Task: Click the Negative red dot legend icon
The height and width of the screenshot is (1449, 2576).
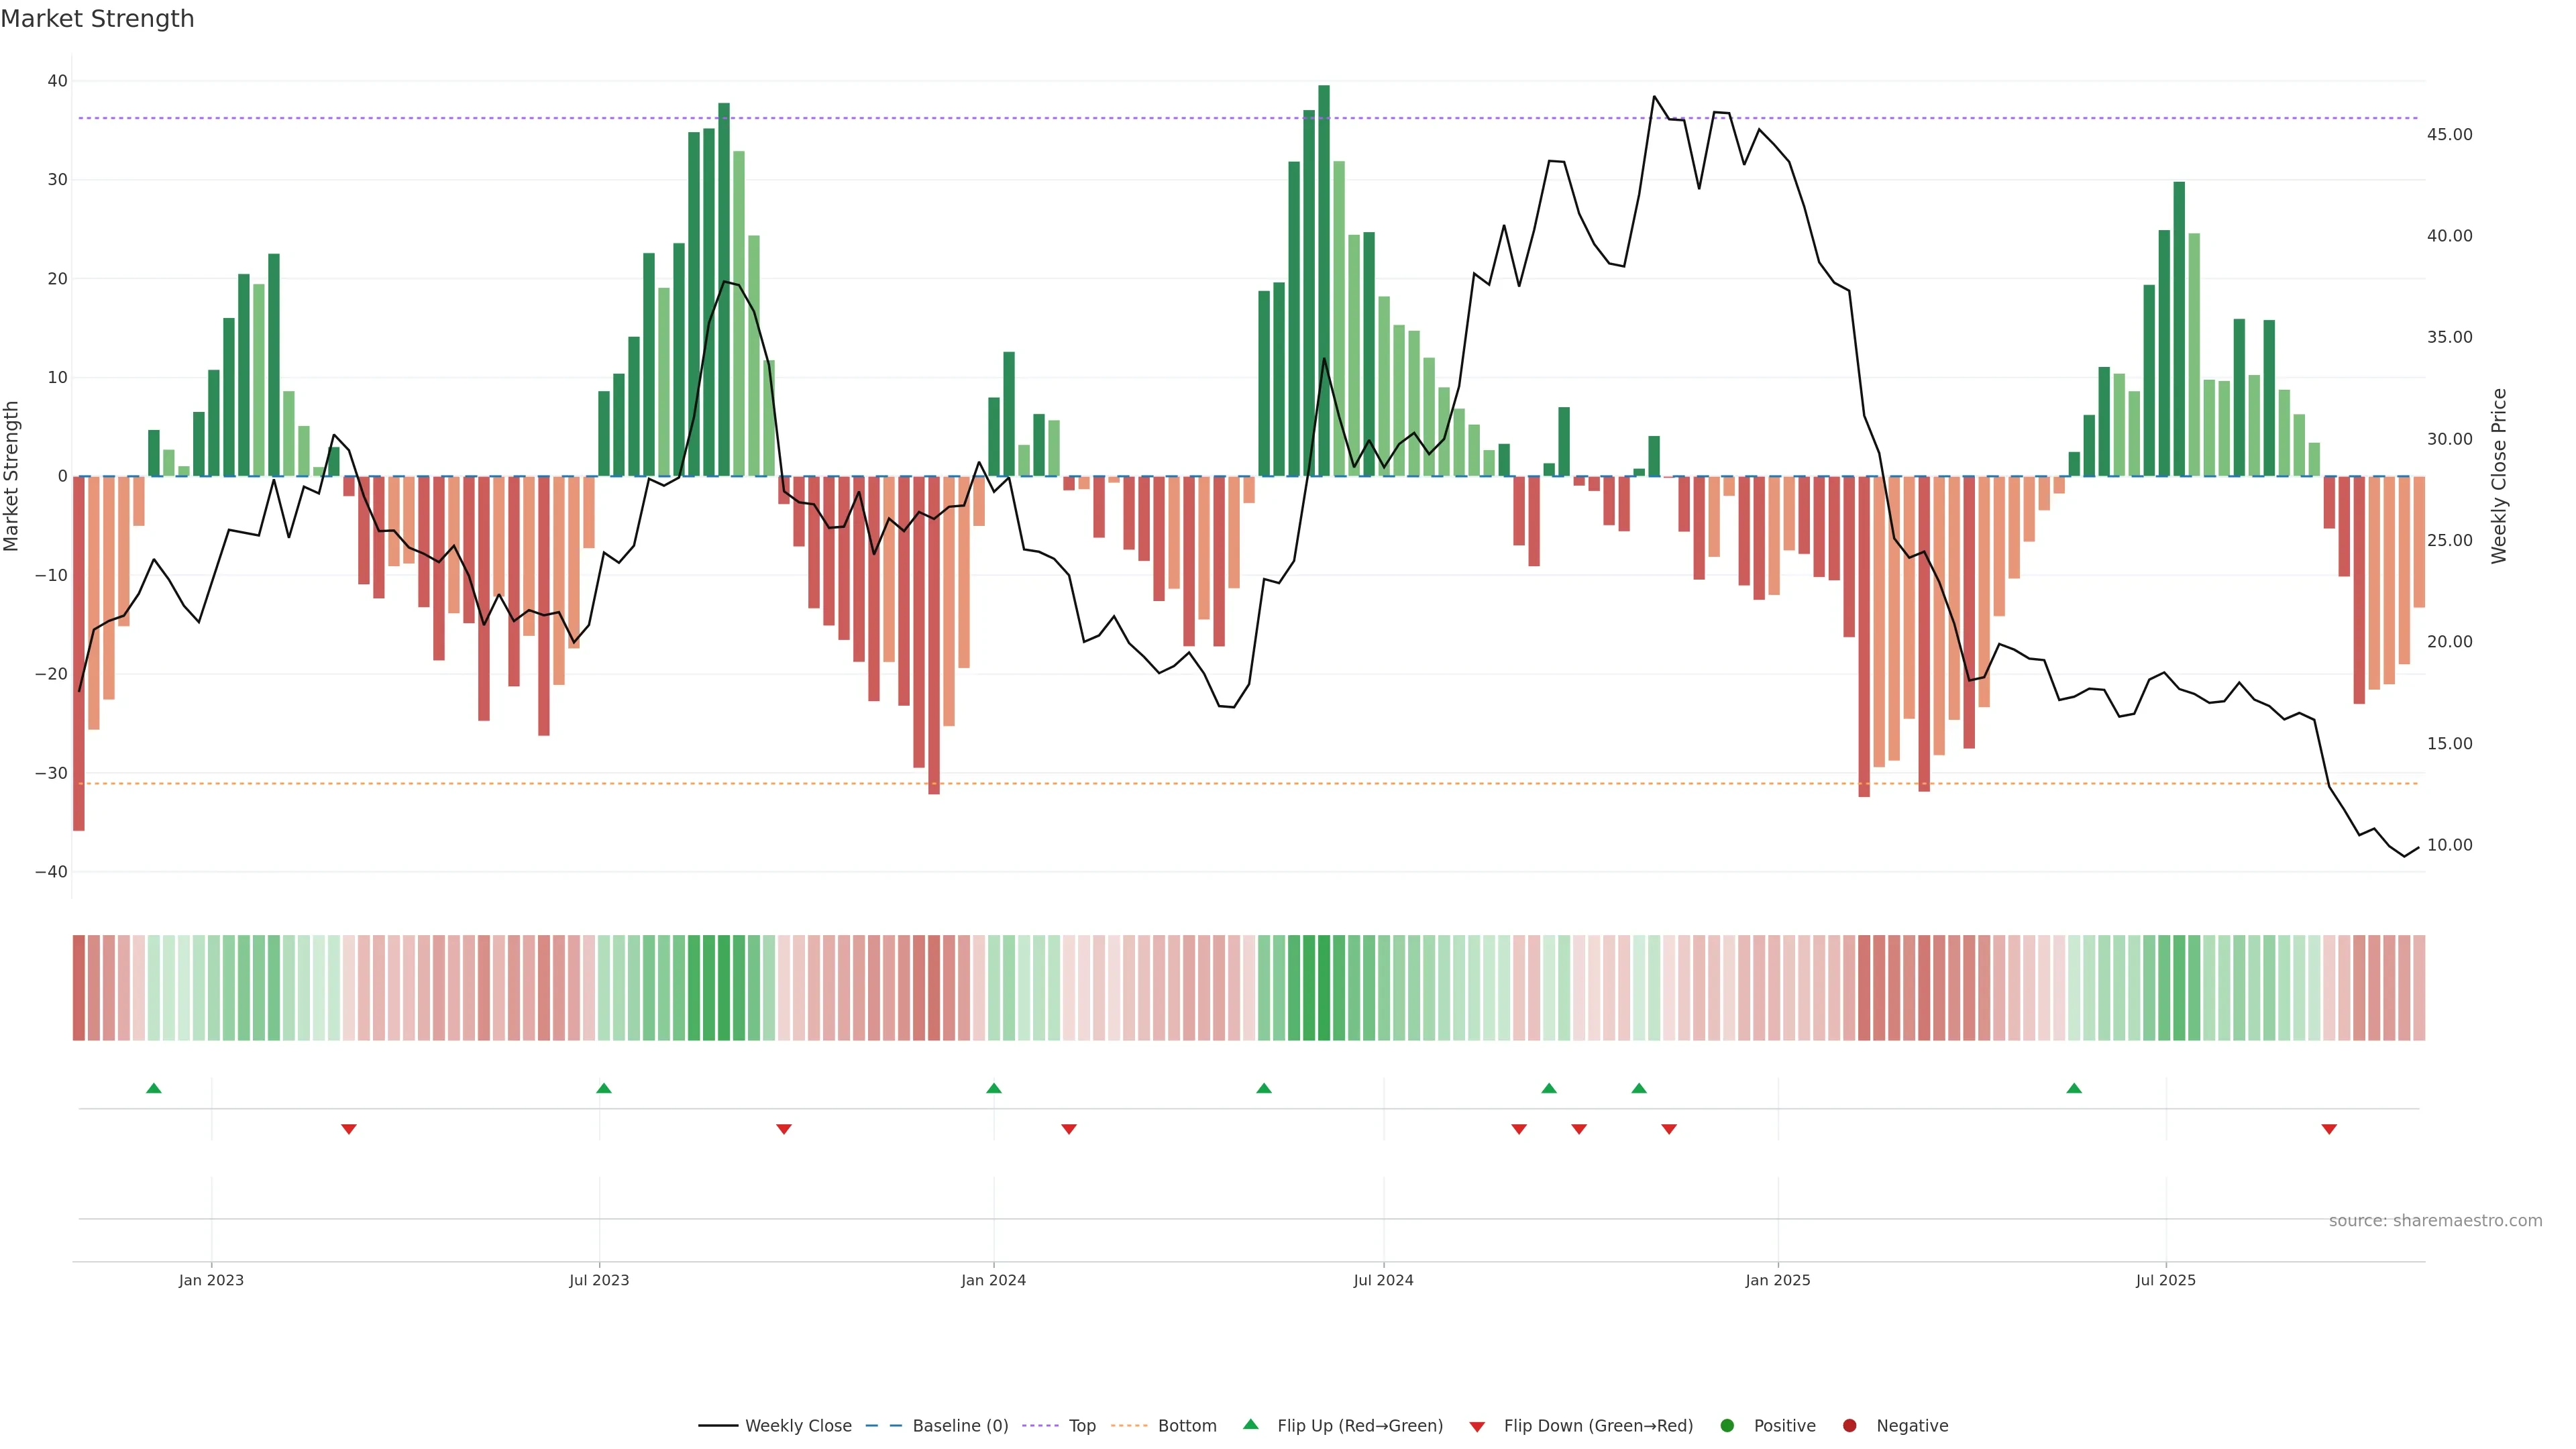Action: click(x=1849, y=1425)
